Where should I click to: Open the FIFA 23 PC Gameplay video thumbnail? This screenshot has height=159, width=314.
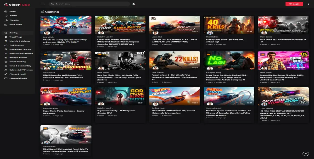click(66, 25)
